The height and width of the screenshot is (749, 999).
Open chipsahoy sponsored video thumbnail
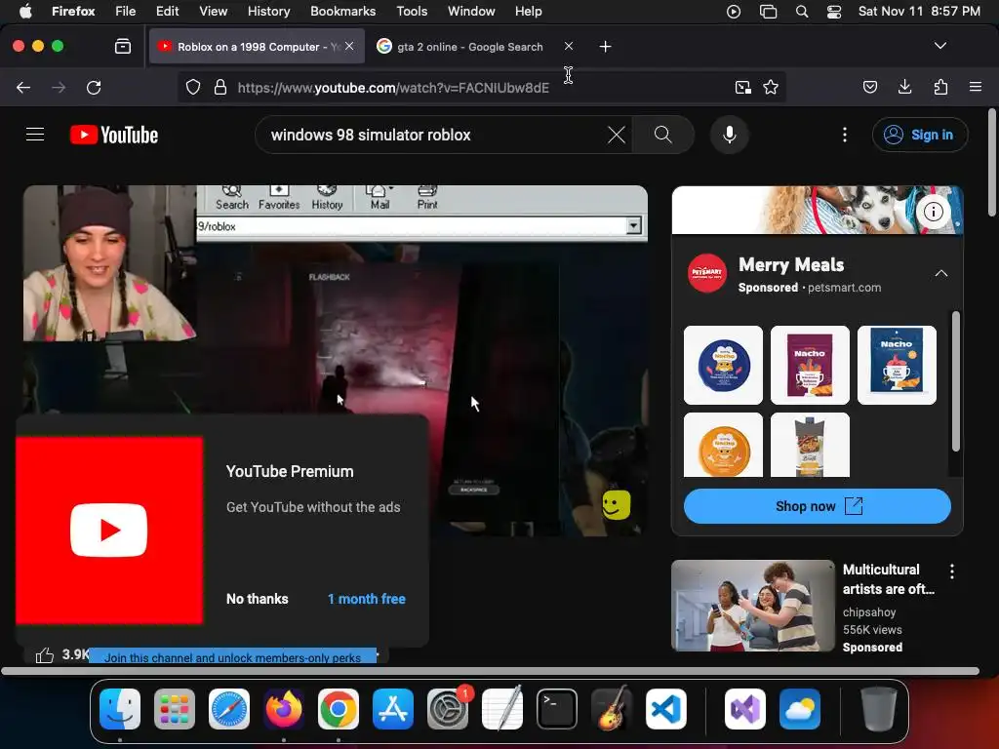coord(753,606)
